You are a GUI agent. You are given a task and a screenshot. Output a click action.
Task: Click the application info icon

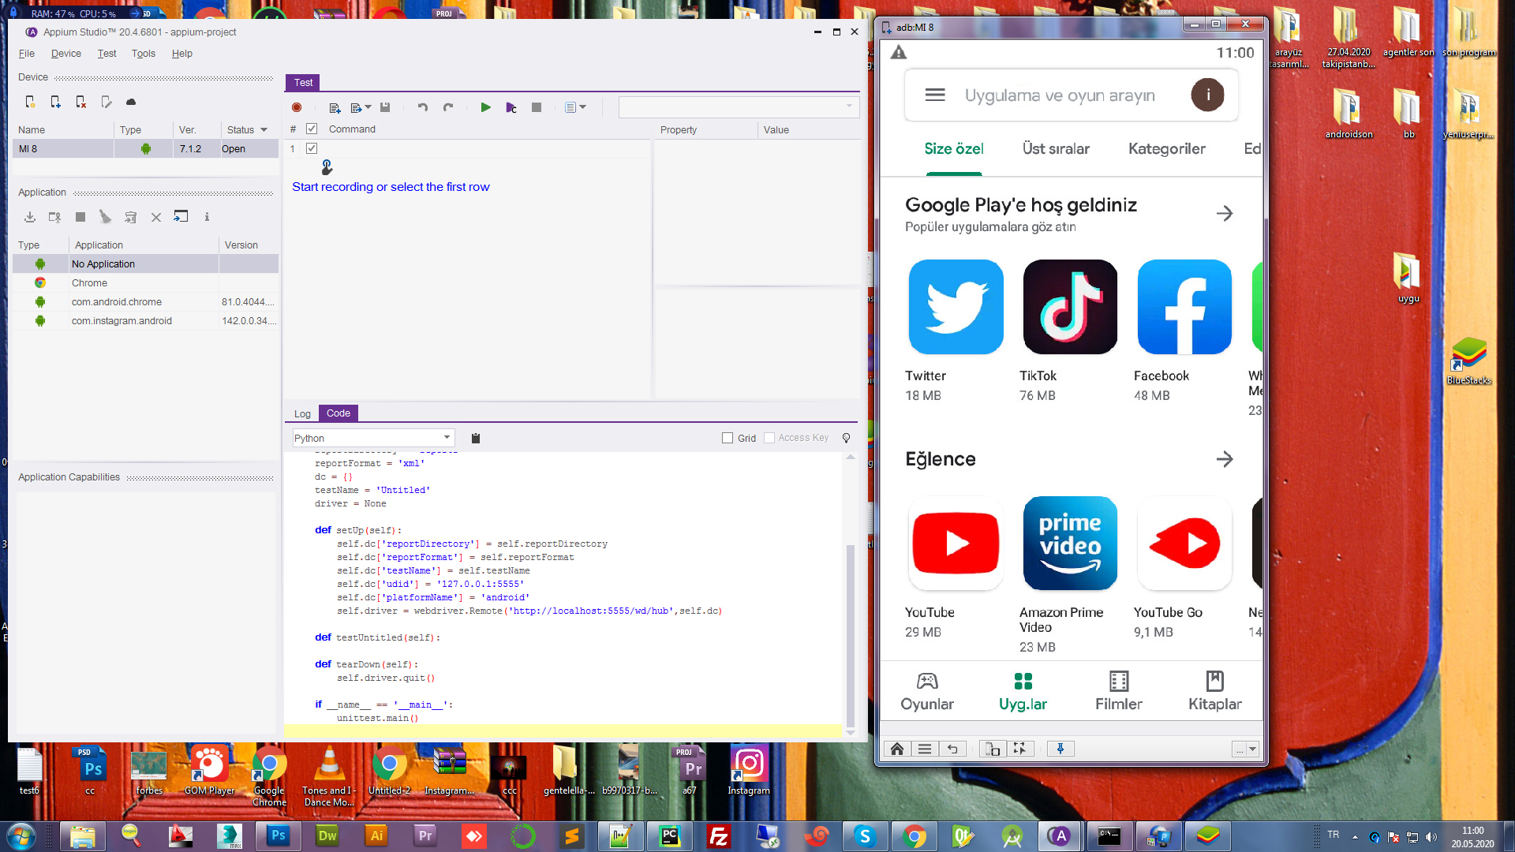tap(207, 217)
